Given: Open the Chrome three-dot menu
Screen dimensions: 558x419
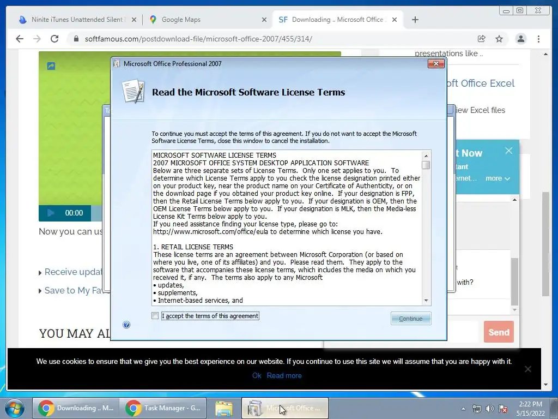Looking at the screenshot, I should click(x=538, y=39).
